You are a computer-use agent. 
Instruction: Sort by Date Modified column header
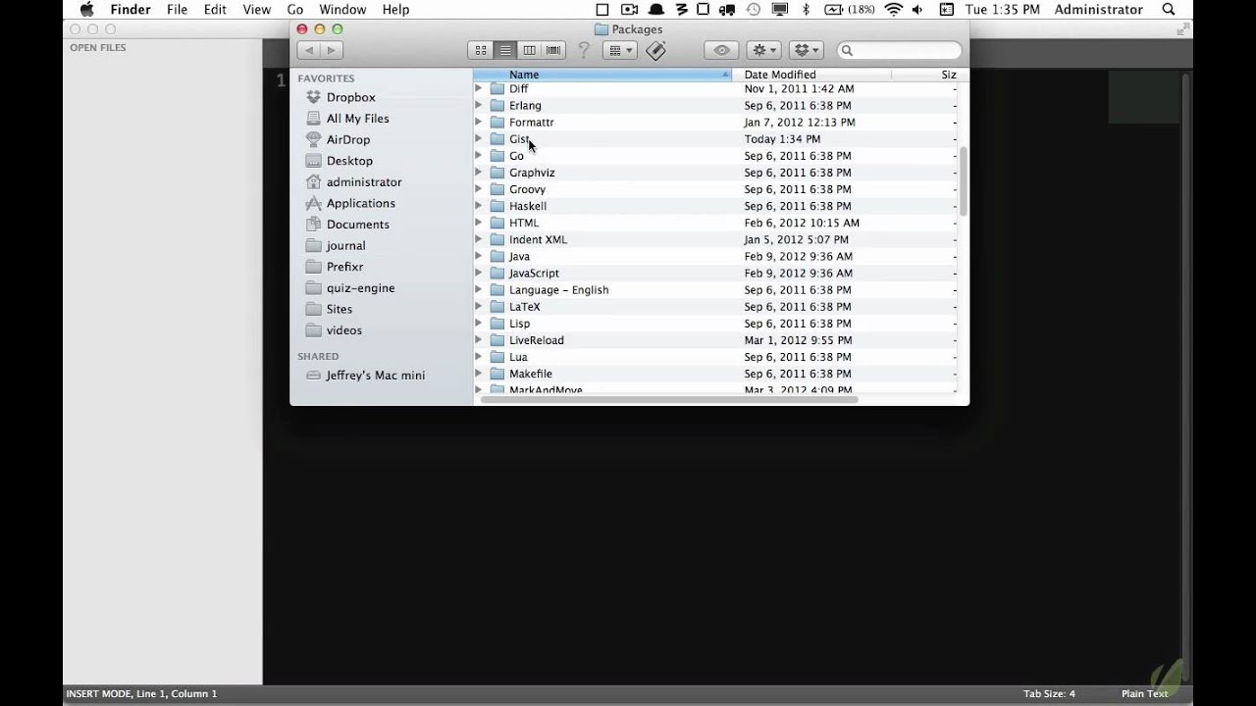tap(811, 75)
